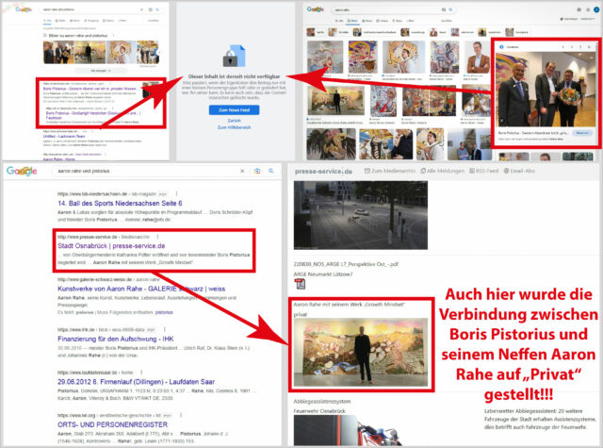This screenshot has height=448, width=603.
Task: Open the account avatar in image search
Action: 596,9
